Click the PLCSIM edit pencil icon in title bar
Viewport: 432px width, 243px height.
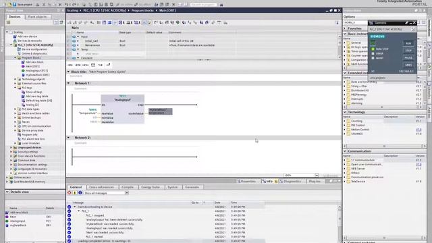pyautogui.click(x=406, y=23)
